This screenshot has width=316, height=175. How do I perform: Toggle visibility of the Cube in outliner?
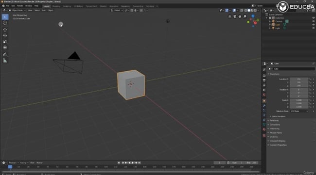click(x=314, y=25)
